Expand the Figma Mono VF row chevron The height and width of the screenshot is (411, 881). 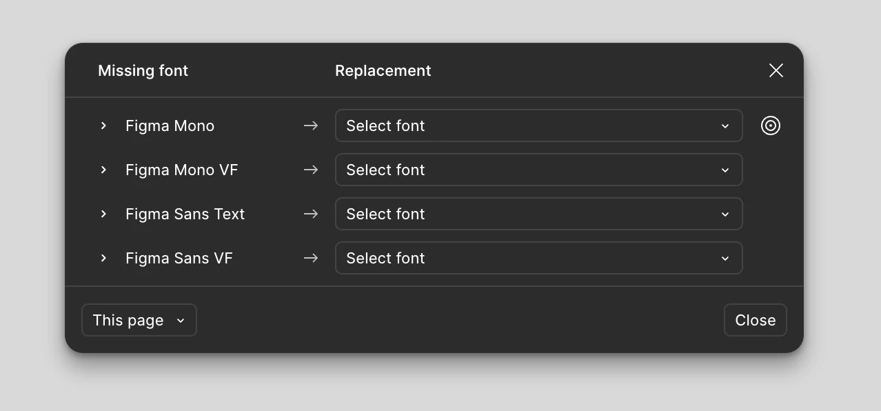[103, 170]
